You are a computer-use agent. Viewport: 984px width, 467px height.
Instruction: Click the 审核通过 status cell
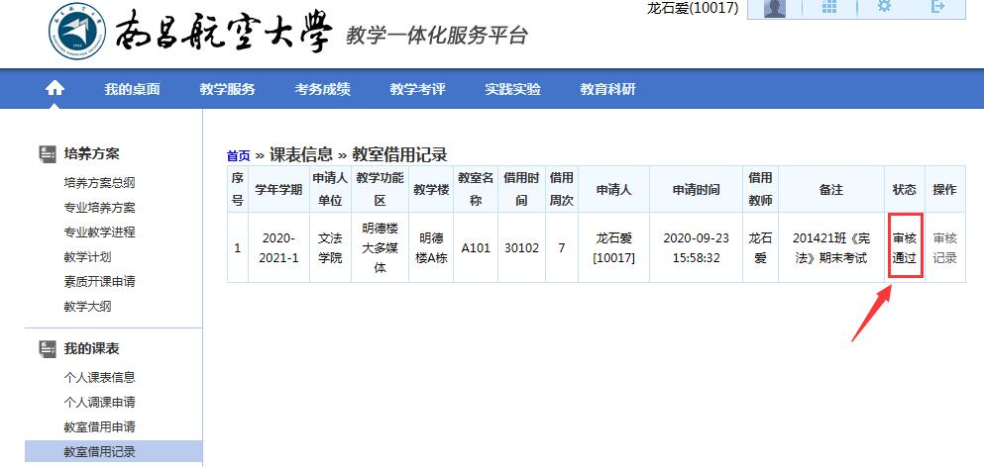(x=905, y=247)
